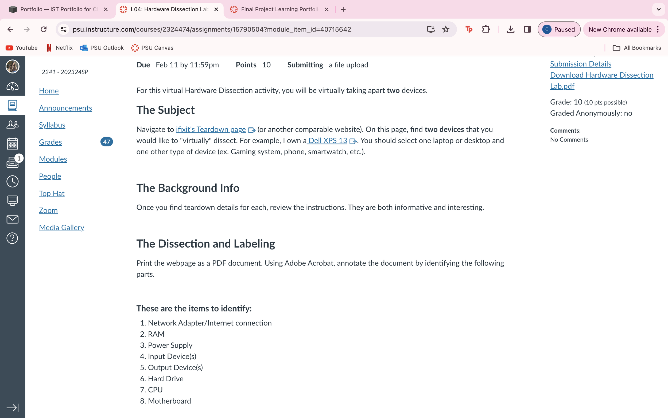
Task: Open the Modules course link
Action: coord(53,159)
